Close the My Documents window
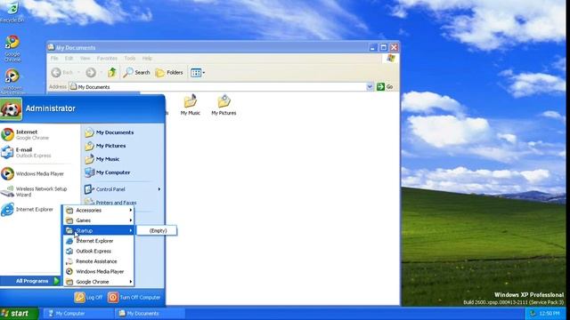Viewport: 570px width, 320px height. pos(394,47)
